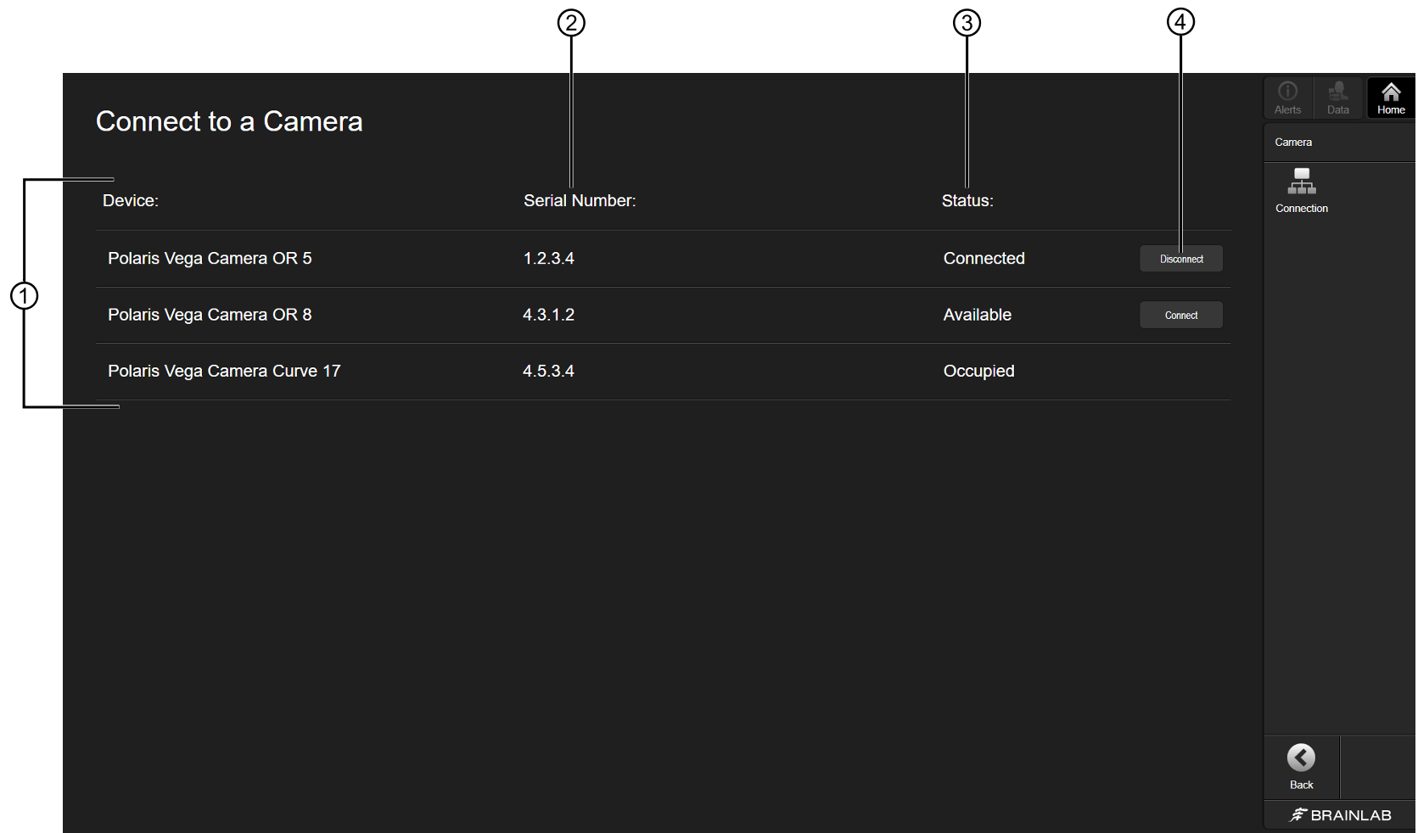The height and width of the screenshot is (833, 1418).
Task: Click the Connected status text
Action: tap(984, 258)
